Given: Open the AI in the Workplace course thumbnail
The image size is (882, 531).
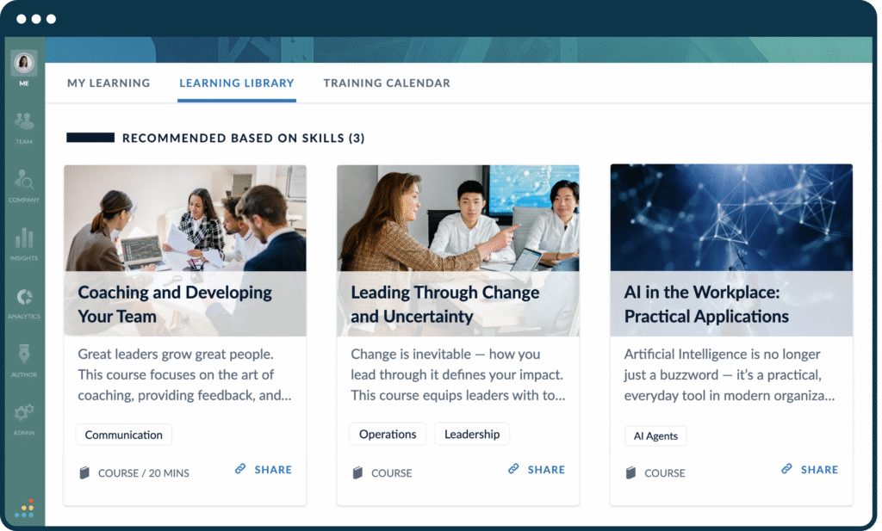Looking at the screenshot, I should coord(731,218).
